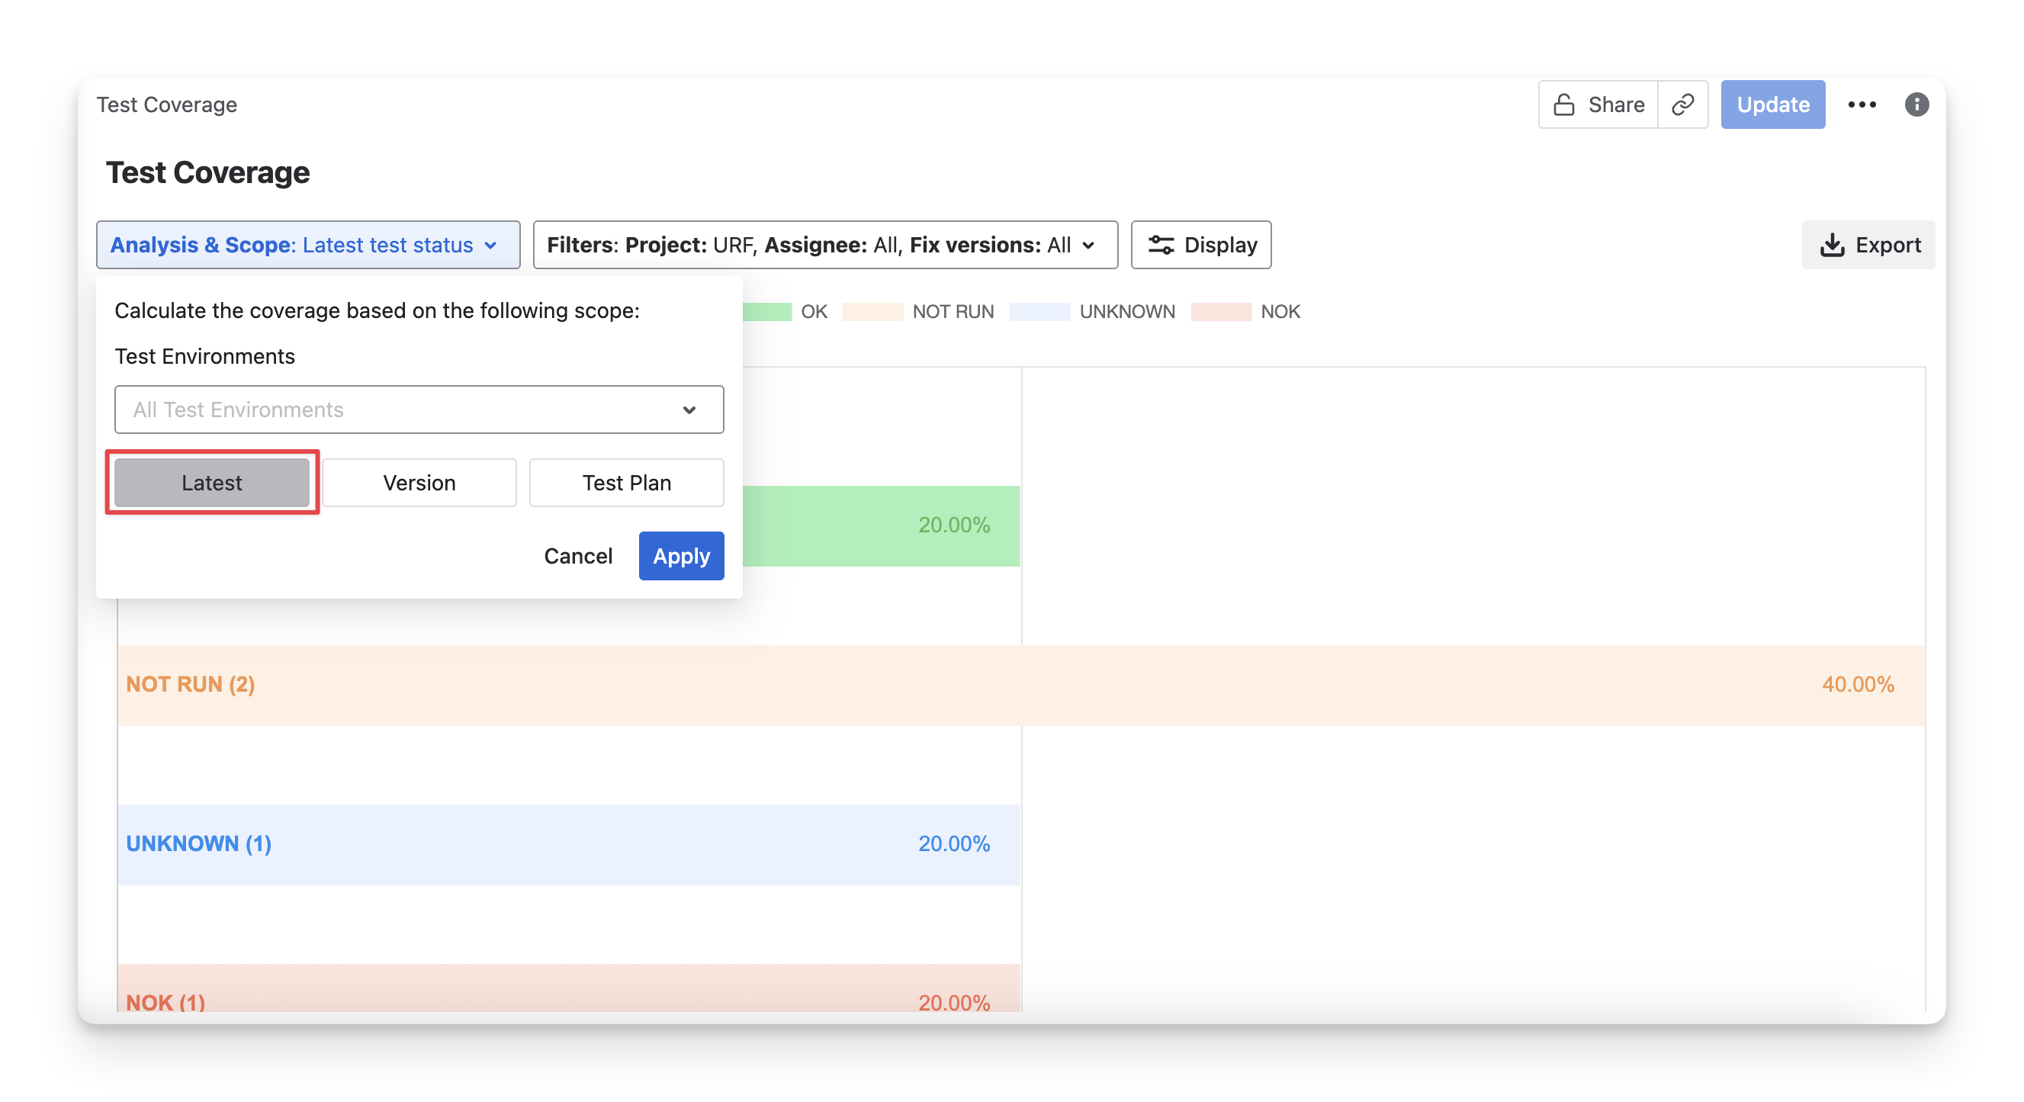The height and width of the screenshot is (1102, 2024).
Task: Click the Export download icon
Action: tap(1833, 245)
